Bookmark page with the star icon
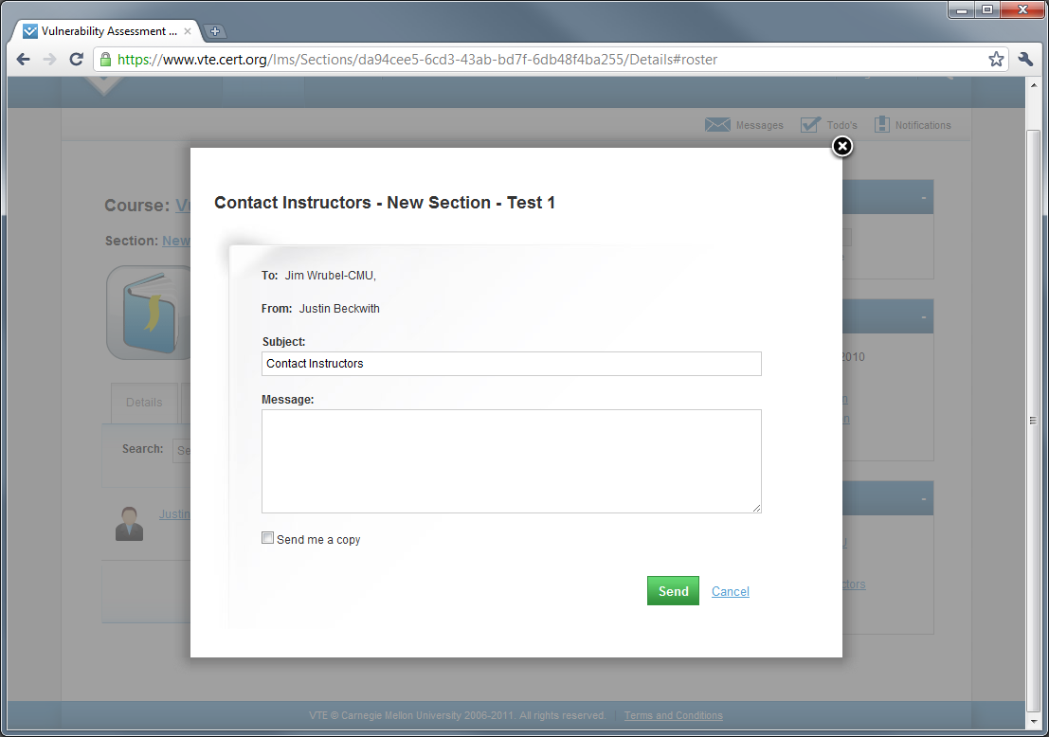 (x=996, y=60)
